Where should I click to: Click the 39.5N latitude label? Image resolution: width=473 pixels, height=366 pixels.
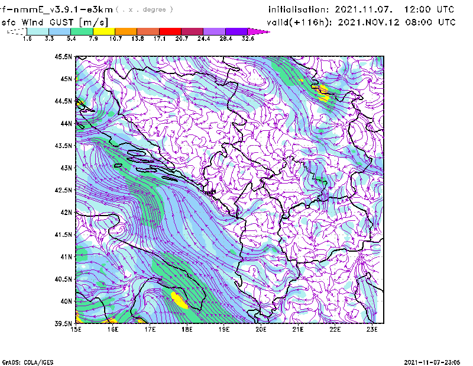tap(63, 323)
